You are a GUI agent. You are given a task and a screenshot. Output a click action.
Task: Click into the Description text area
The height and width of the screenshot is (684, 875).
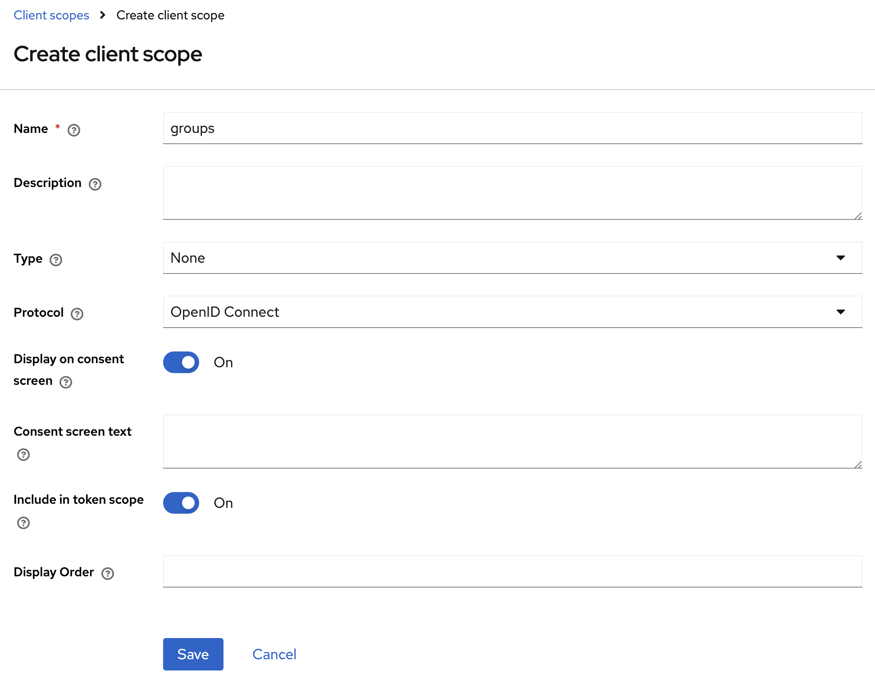(x=512, y=193)
